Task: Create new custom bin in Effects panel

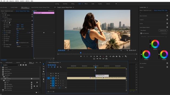Action: [36, 92]
